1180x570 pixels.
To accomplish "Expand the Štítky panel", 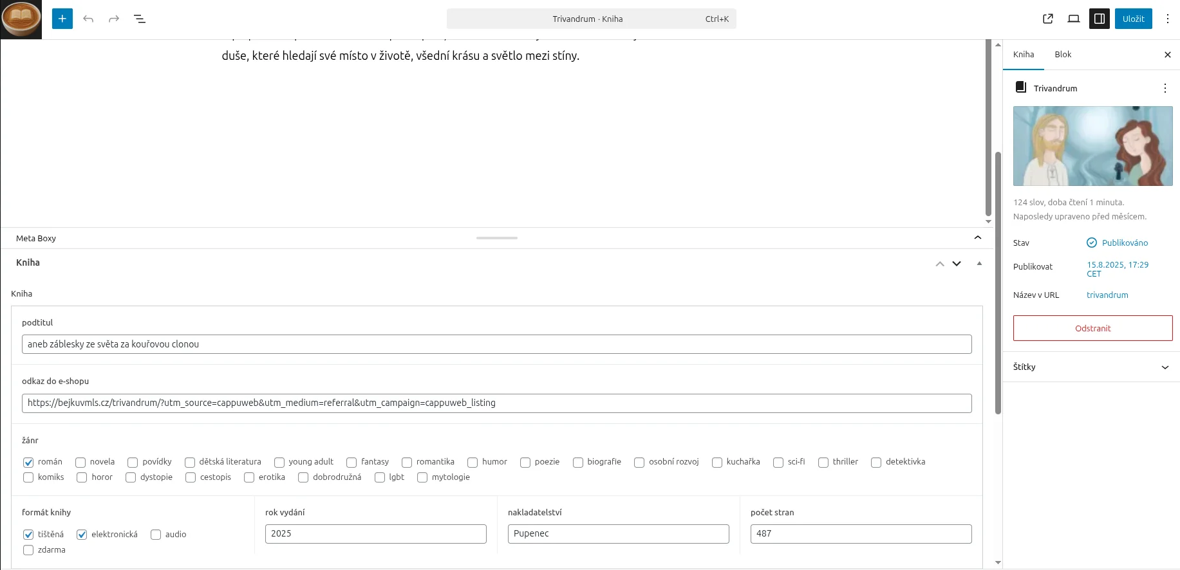I will point(1092,367).
